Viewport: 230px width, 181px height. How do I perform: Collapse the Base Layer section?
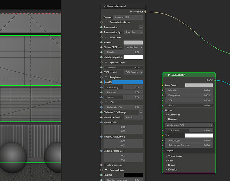coord(106,37)
